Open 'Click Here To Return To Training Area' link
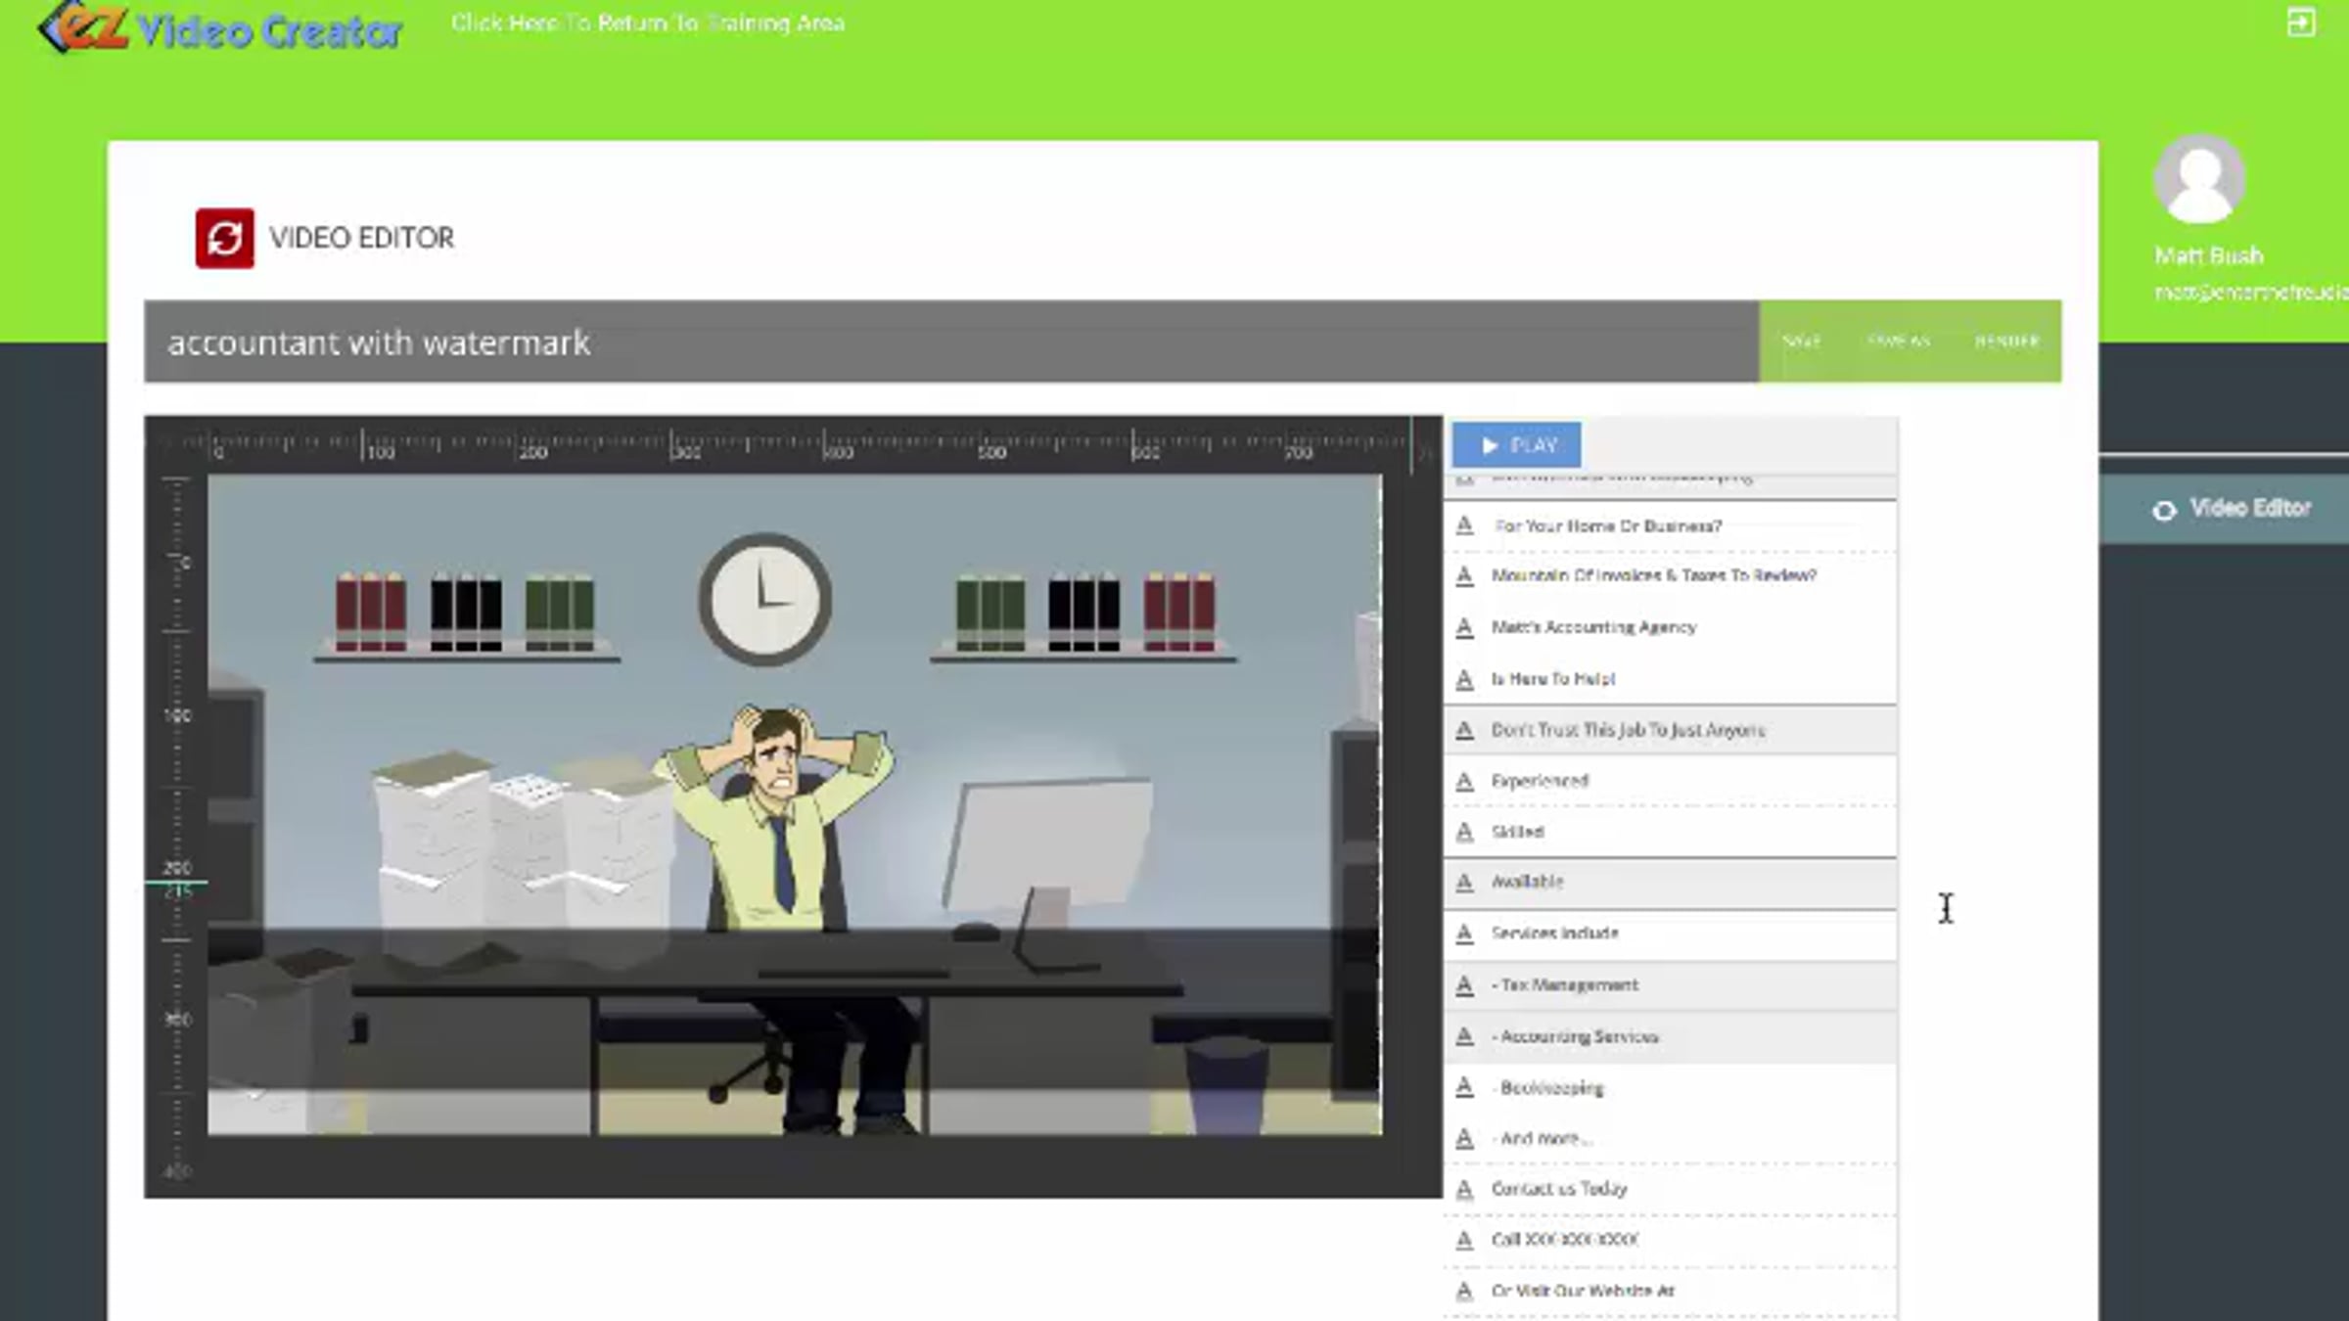This screenshot has width=2349, height=1321. pyautogui.click(x=648, y=23)
